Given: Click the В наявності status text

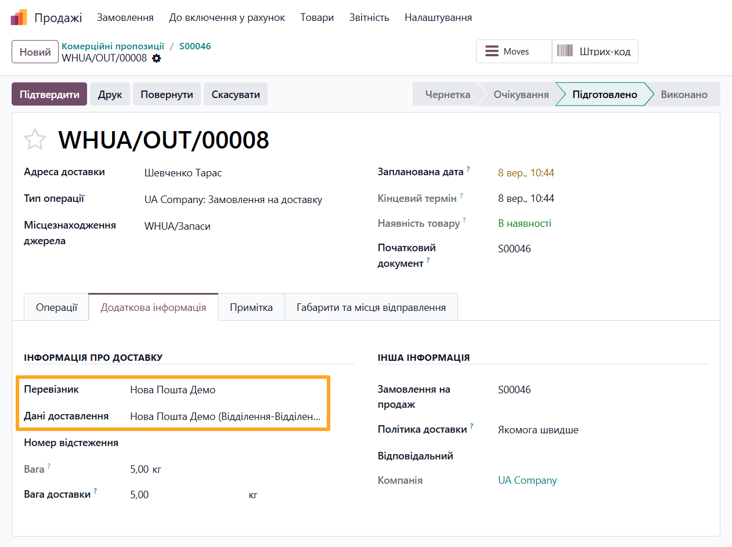Looking at the screenshot, I should [x=525, y=223].
